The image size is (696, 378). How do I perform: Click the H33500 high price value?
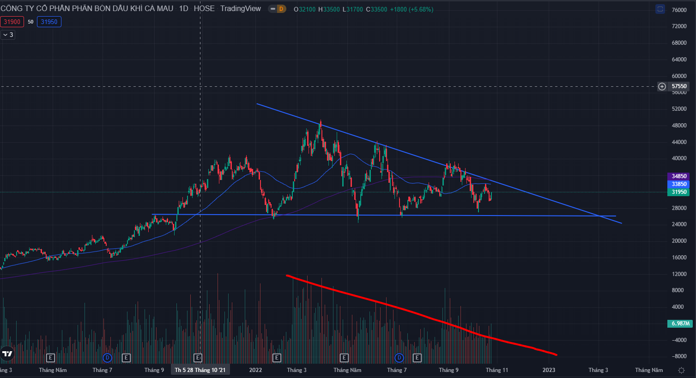point(329,9)
